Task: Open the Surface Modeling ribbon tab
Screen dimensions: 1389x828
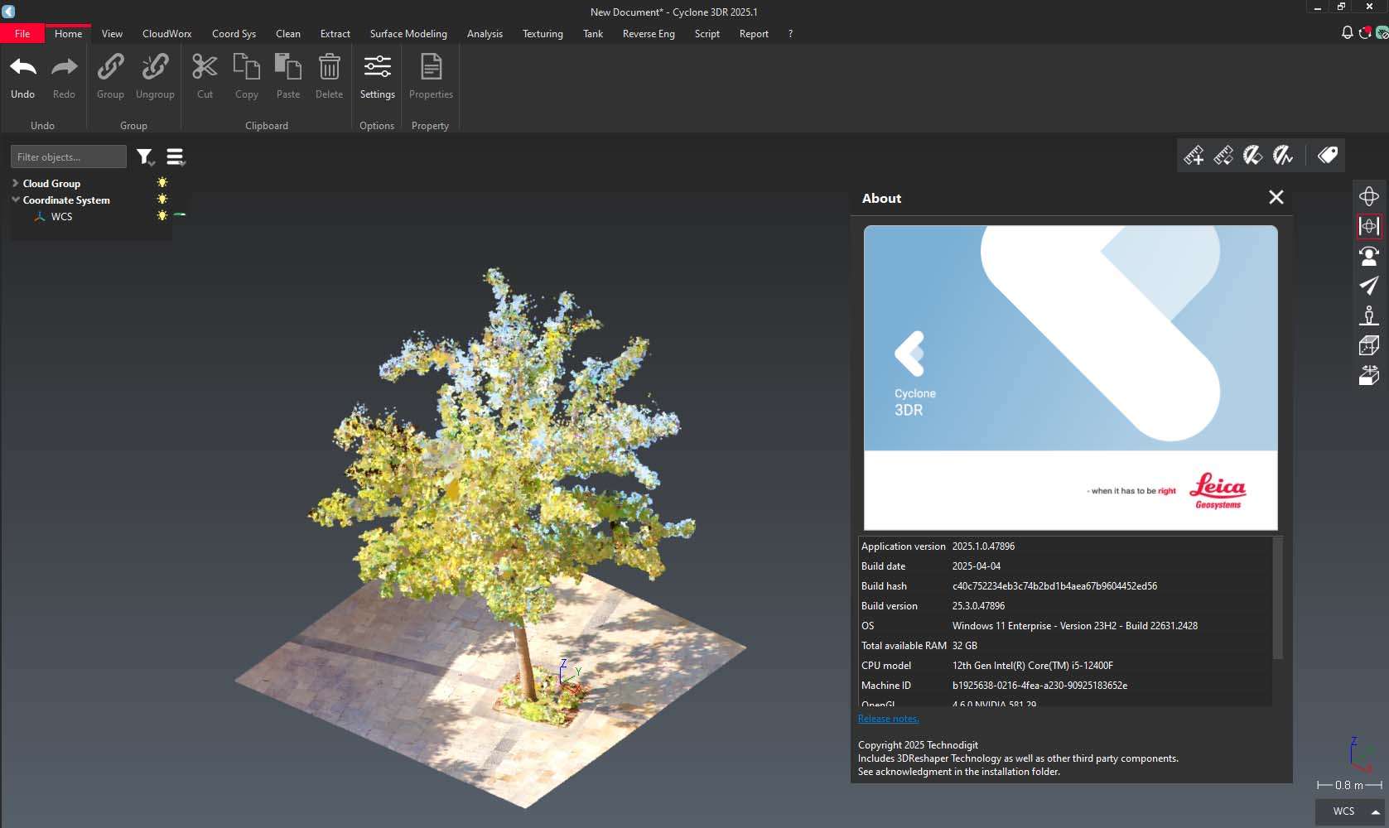Action: click(x=408, y=34)
